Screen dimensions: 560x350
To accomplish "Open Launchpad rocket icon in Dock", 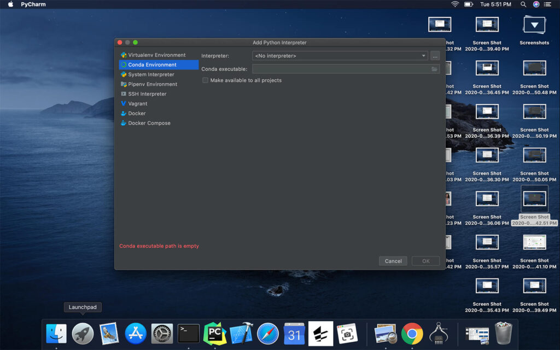I will pos(83,334).
